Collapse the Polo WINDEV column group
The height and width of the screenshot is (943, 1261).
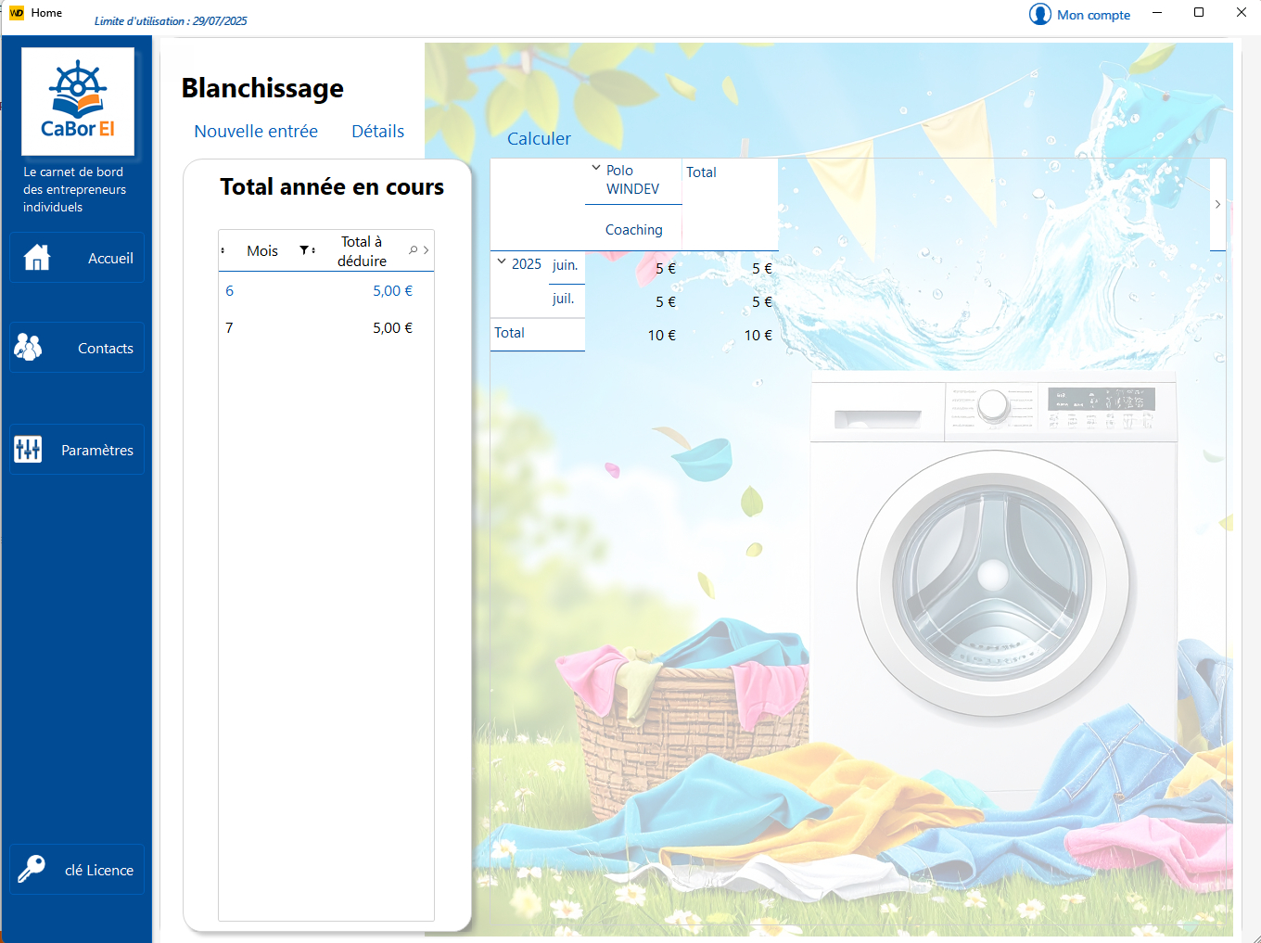[596, 168]
